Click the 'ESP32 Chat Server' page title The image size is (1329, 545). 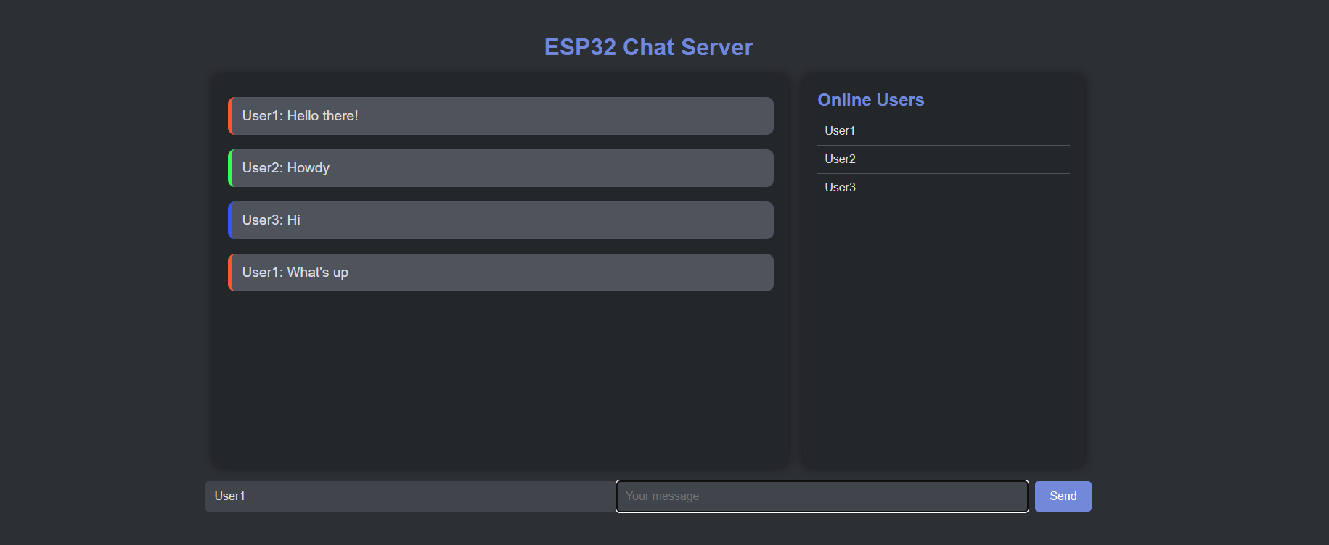pyautogui.click(x=649, y=47)
